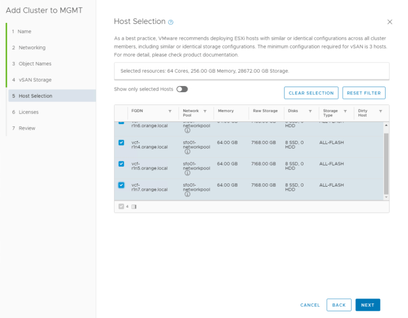The image size is (408, 318).
Task: Close the Add Cluster dialog
Action: point(390,22)
